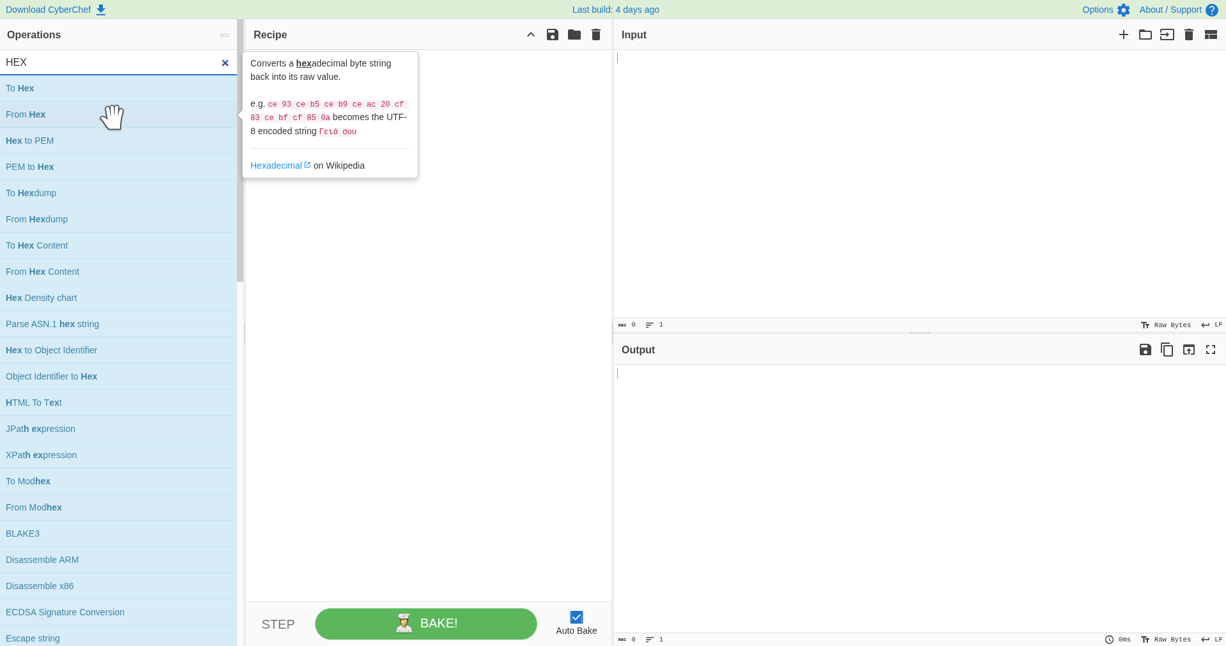Choose Parse ASN.1 hex string operation

(118, 324)
